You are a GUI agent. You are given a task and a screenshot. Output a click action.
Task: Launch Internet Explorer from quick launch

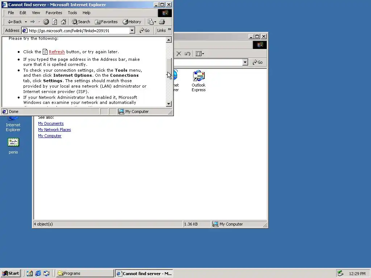pyautogui.click(x=38, y=274)
